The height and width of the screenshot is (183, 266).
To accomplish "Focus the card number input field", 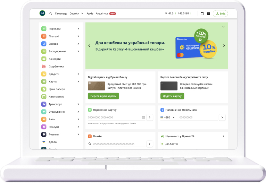I will tap(114, 117).
